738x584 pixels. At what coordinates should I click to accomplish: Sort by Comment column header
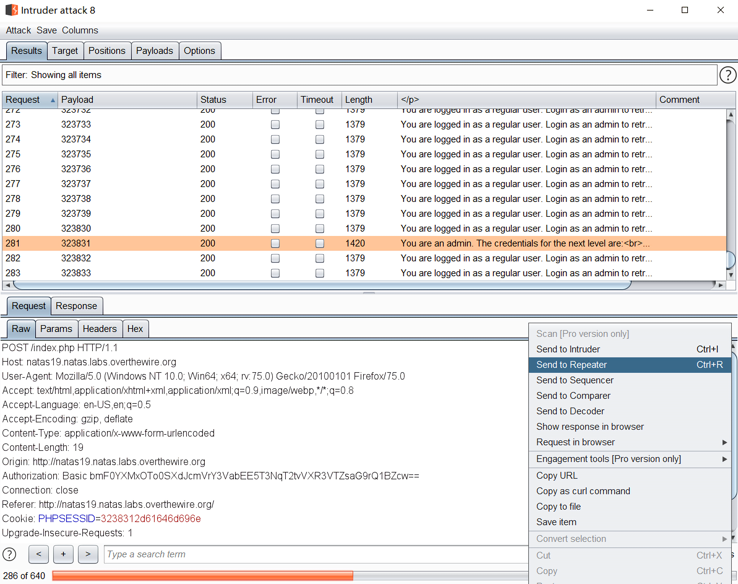click(695, 100)
